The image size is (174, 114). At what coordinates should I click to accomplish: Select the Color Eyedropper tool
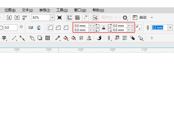pyautogui.click(x=58, y=38)
